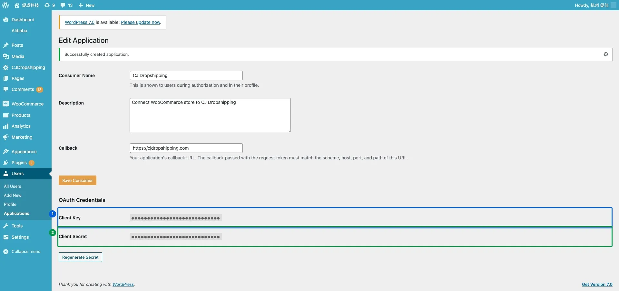This screenshot has height=291, width=619.
Task: Click the WordPress logo in admin bar
Action: [5, 5]
